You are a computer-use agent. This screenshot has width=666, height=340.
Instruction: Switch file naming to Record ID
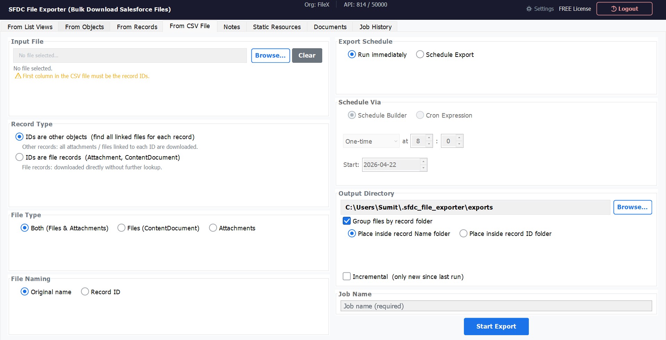[x=84, y=291]
